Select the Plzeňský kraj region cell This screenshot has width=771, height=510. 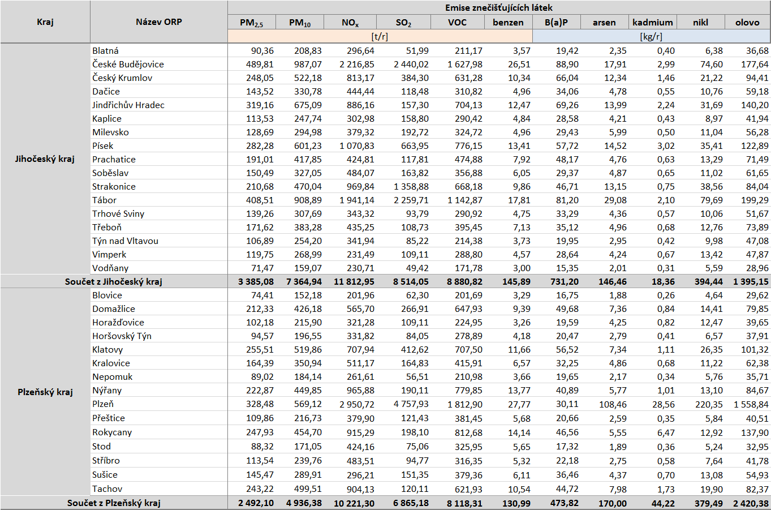coord(45,392)
